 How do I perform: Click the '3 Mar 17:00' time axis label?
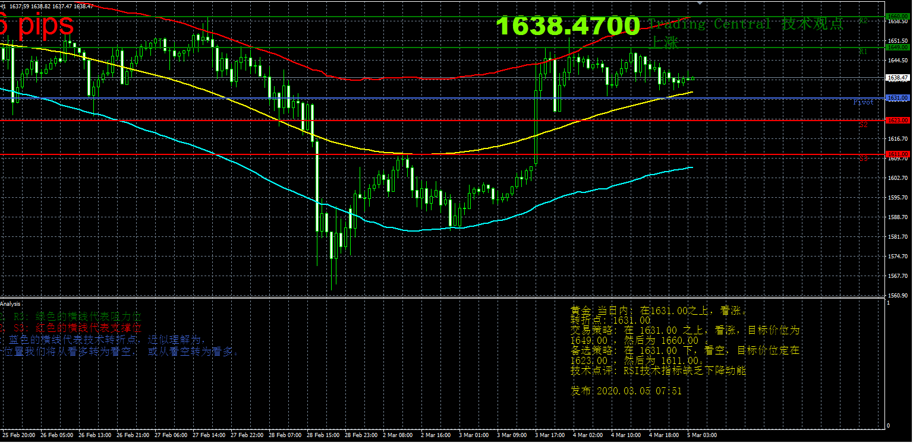[x=550, y=435]
